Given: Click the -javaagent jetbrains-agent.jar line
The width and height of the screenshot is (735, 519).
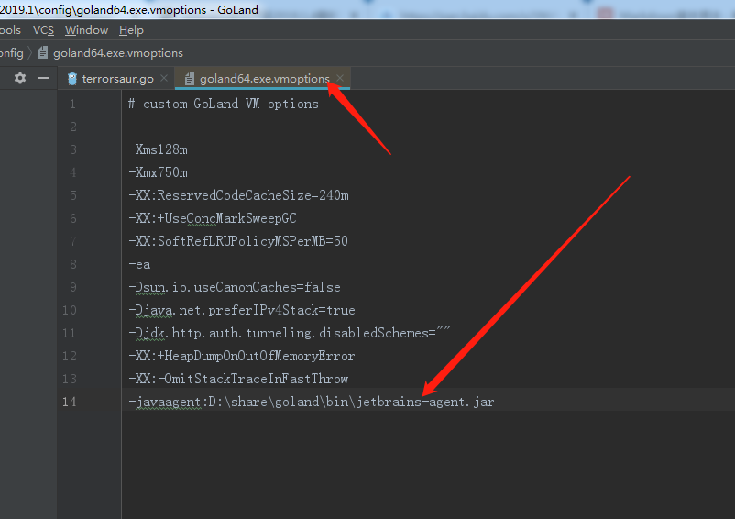Looking at the screenshot, I should [312, 402].
